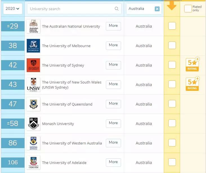Image resolution: width=206 pixels, height=173 pixels.
Task: Click UNSW Sydney 5-star rating badge
Action: click(192, 84)
